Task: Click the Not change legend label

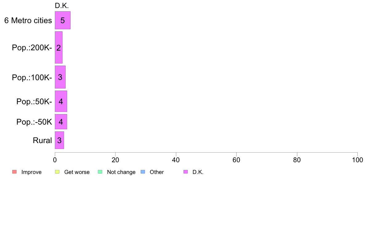Action: (121, 172)
